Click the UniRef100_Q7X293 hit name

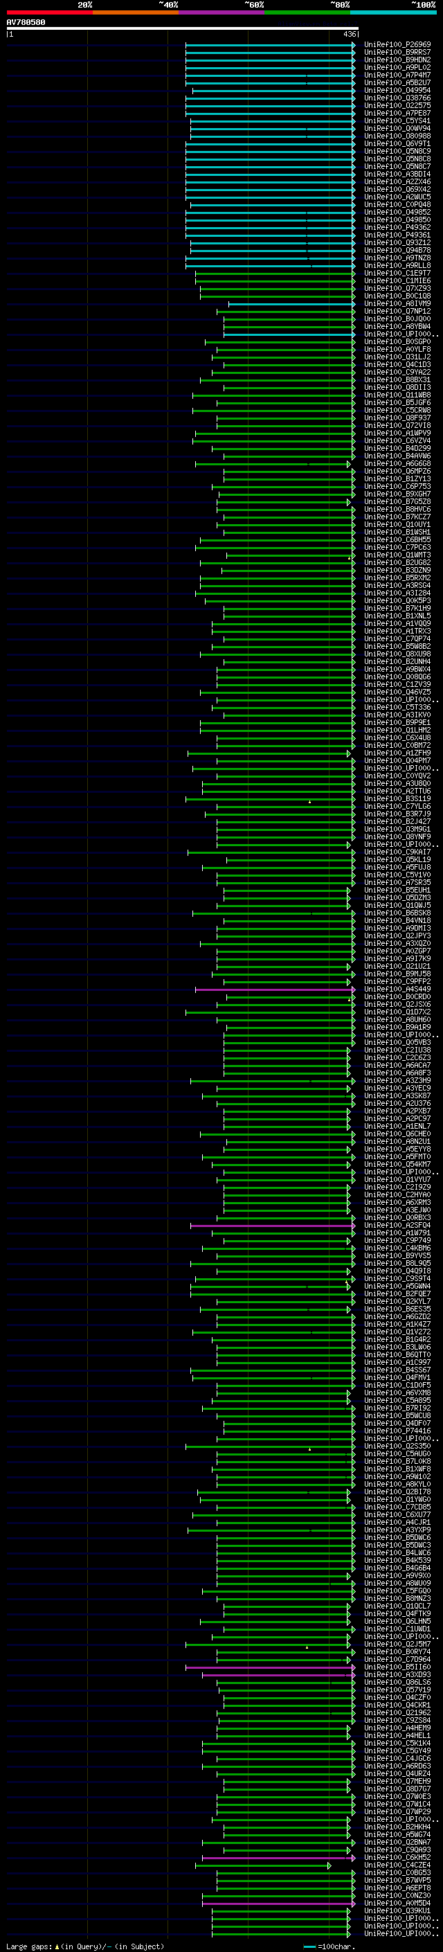click(x=397, y=288)
